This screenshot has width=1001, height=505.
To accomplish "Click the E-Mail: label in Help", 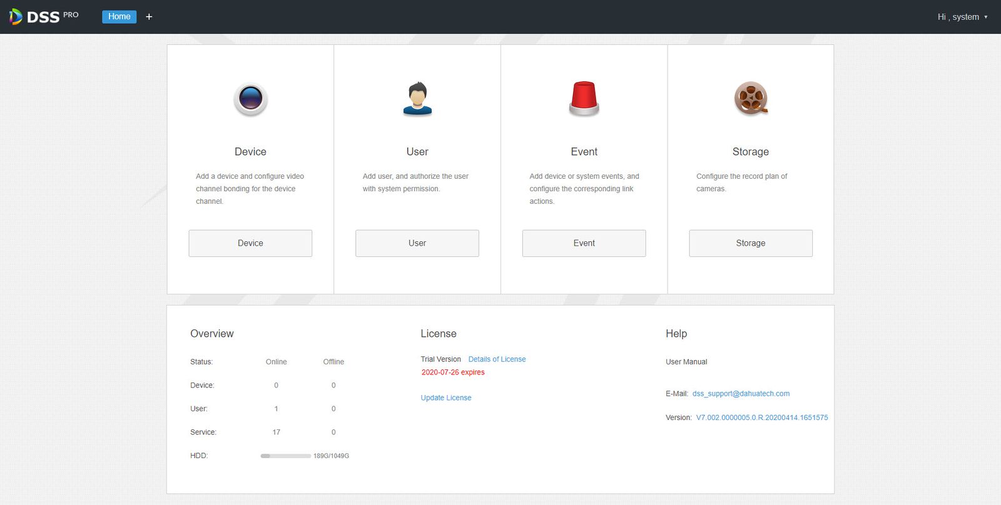I will (677, 394).
